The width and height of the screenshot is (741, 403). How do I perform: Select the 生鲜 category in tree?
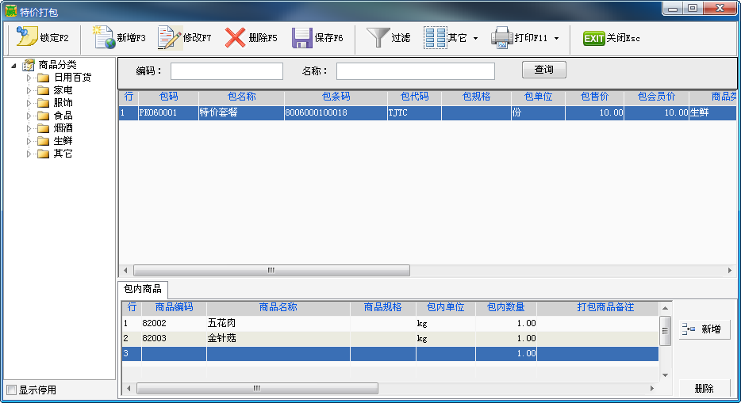click(63, 141)
